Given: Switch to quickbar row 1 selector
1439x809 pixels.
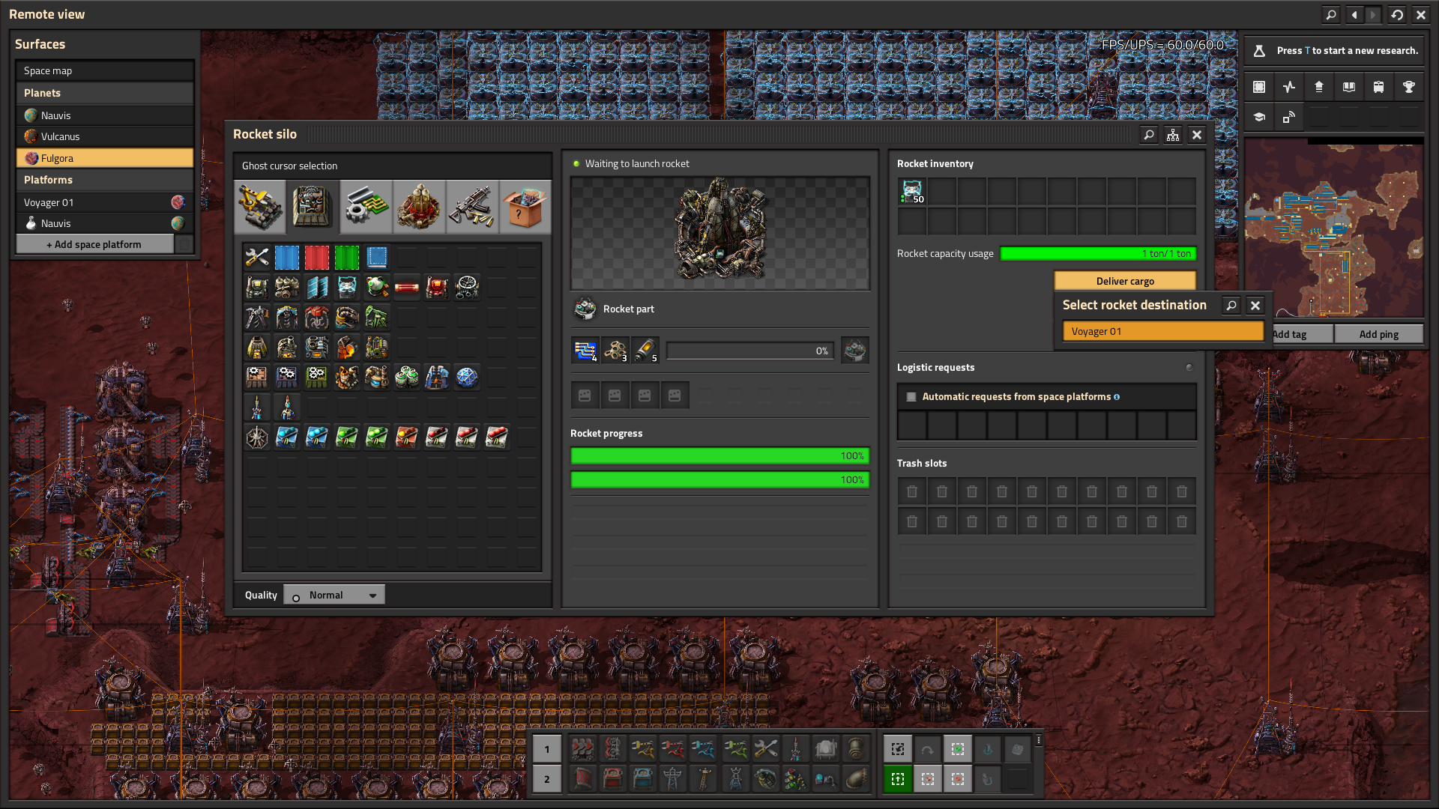Looking at the screenshot, I should point(546,749).
